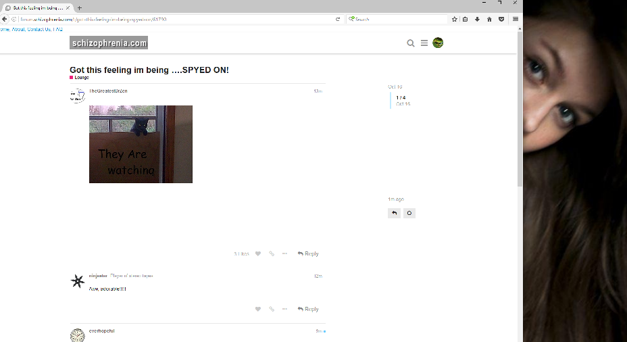Go to the browser home icon

pyautogui.click(x=489, y=19)
